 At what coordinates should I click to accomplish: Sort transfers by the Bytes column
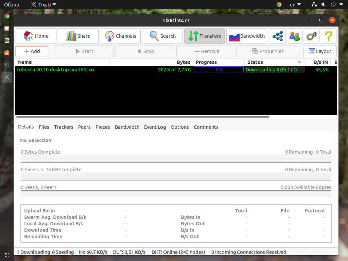click(151, 62)
